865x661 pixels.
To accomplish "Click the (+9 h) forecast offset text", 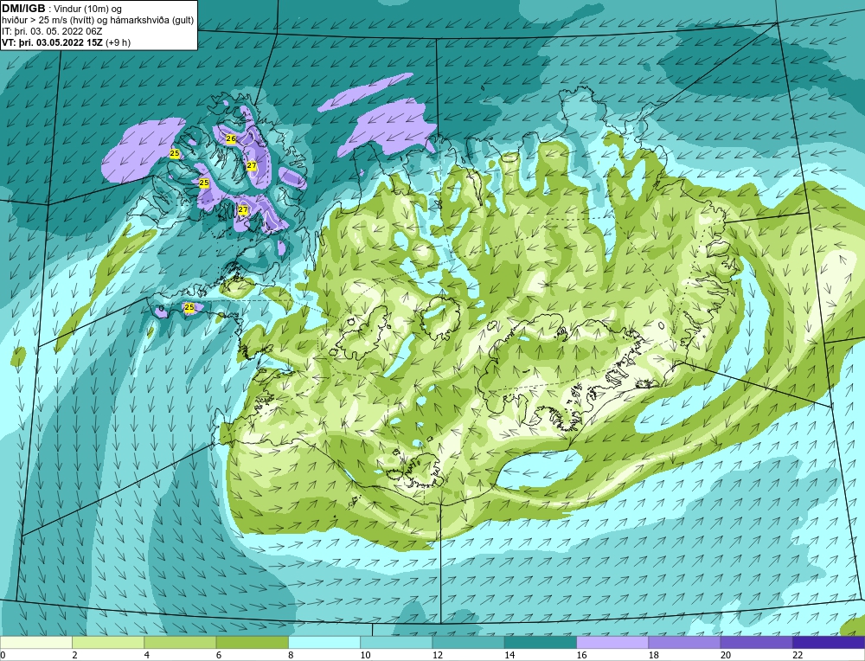I will 118,42.
